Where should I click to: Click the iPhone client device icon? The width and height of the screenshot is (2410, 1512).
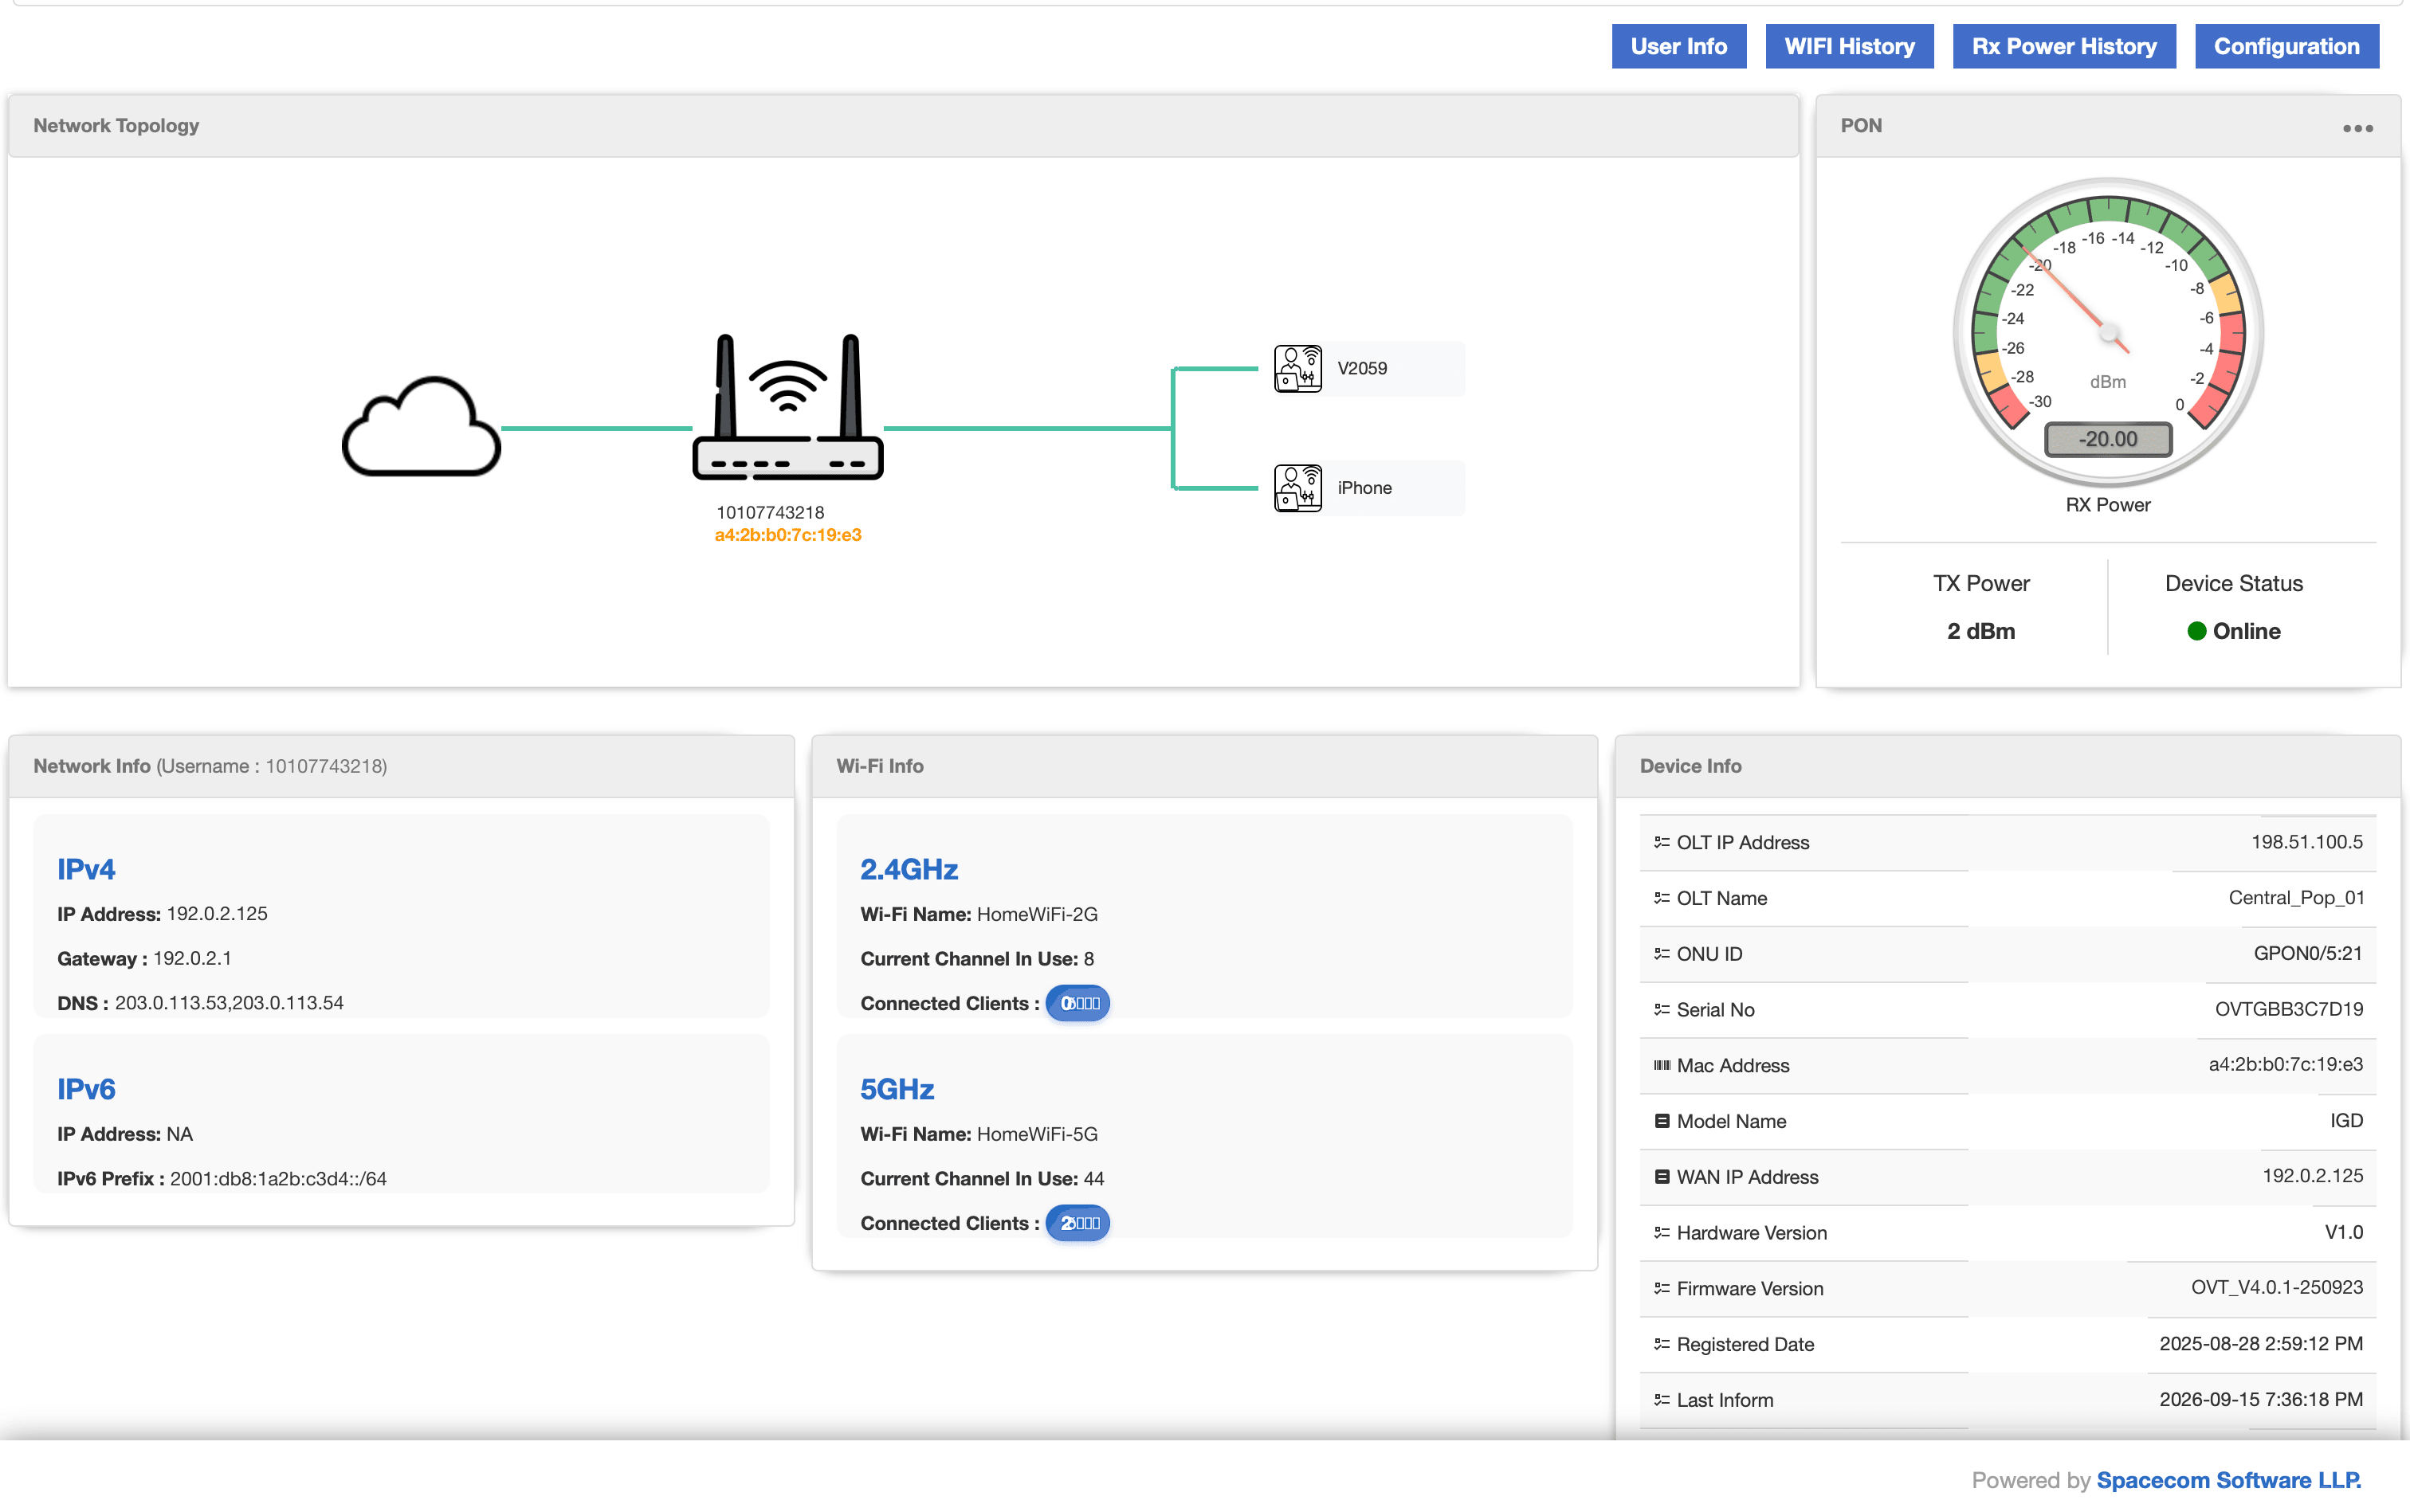pyautogui.click(x=1297, y=488)
